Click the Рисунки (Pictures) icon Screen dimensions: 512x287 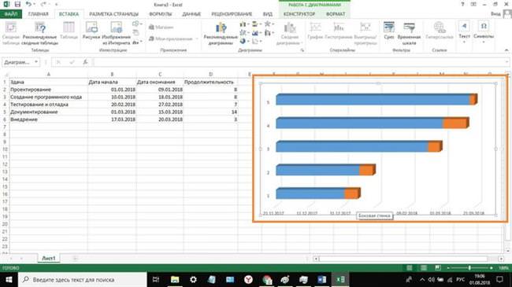91,31
